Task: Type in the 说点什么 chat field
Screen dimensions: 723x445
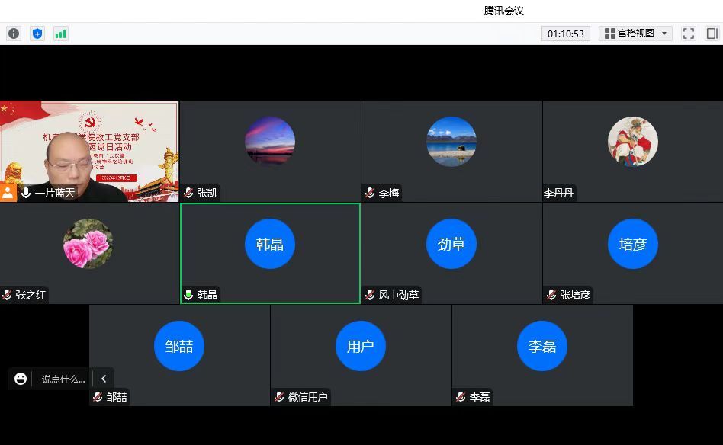Action: pos(63,379)
